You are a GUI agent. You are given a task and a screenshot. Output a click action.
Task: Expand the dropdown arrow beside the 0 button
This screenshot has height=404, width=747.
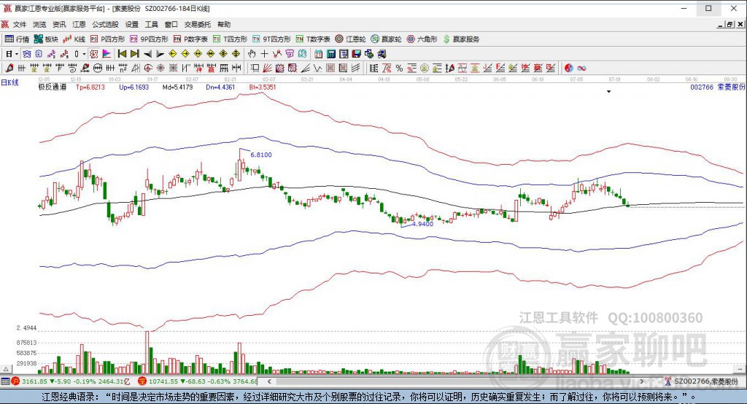84,54
